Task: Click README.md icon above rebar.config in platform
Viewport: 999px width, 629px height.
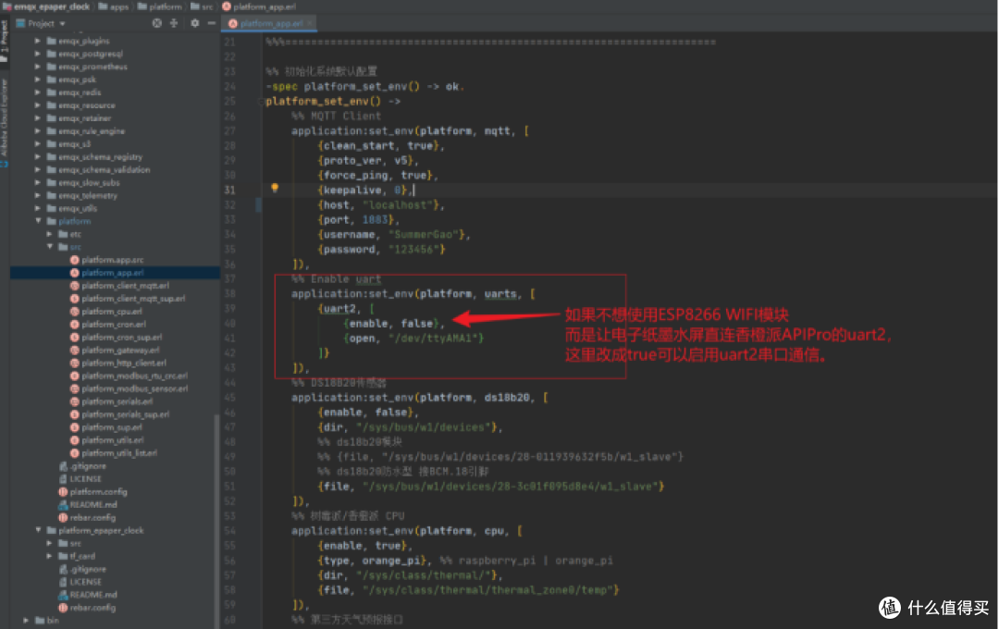Action: (63, 505)
